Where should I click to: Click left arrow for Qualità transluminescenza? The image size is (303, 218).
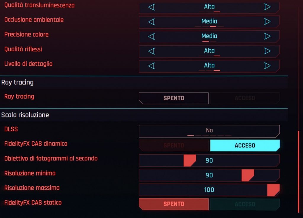(151, 7)
